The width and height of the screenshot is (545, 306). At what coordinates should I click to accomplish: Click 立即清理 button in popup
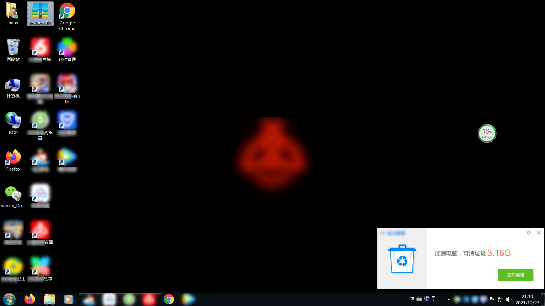(x=515, y=275)
